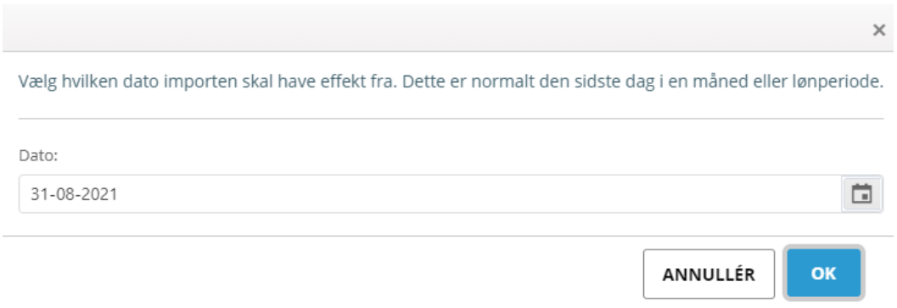The height and width of the screenshot is (308, 897).
Task: Confirm the import date via the blue OK button
Action: point(823,273)
